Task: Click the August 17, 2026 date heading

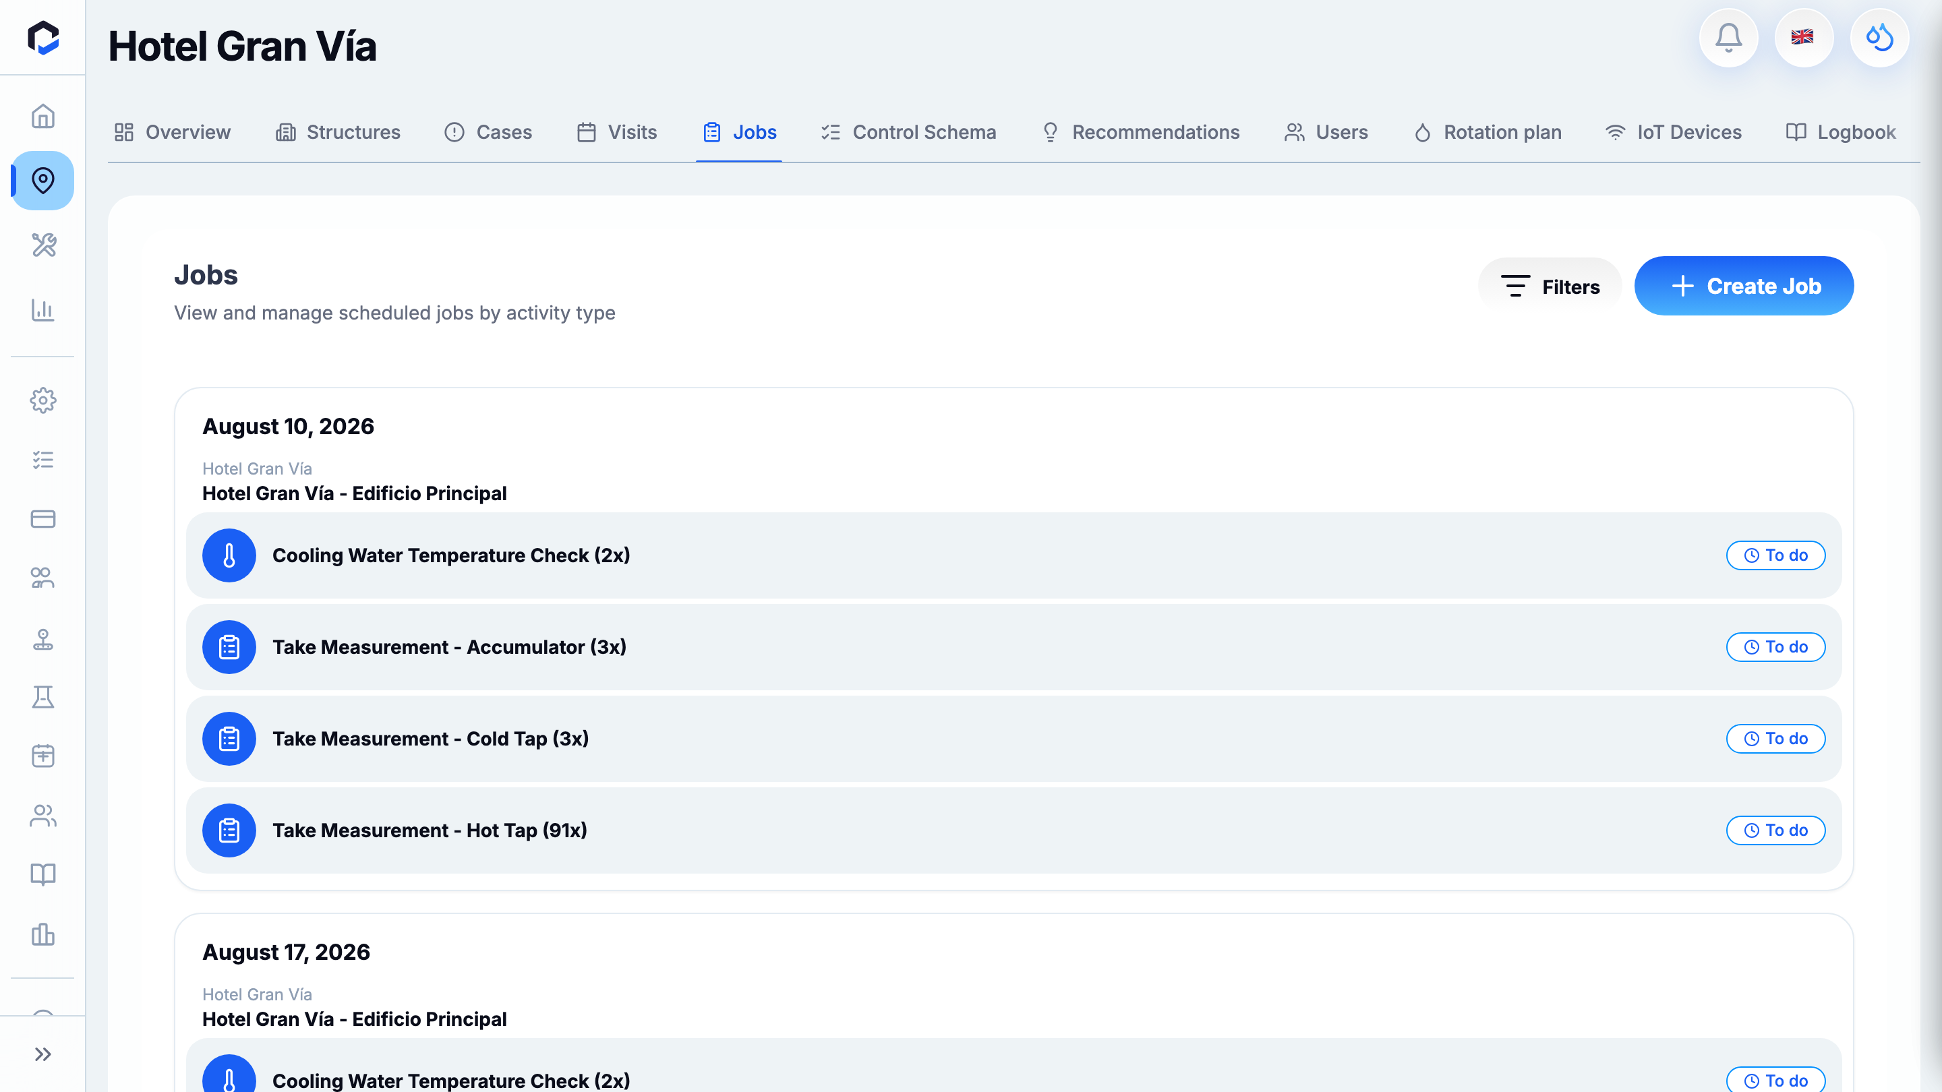Action: tap(287, 952)
